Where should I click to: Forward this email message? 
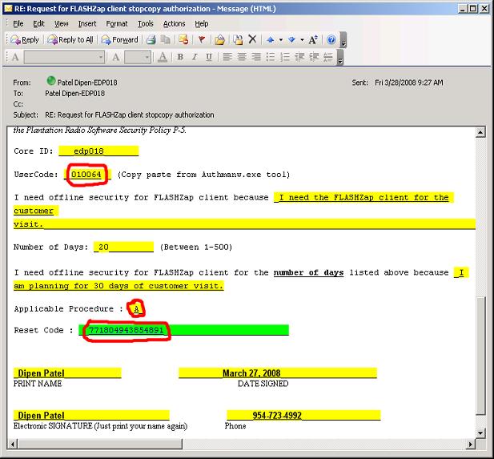(118, 39)
